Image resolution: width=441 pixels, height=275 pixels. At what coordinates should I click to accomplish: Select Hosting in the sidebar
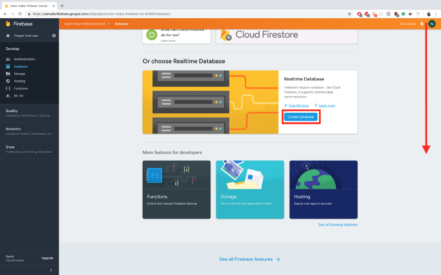[19, 81]
